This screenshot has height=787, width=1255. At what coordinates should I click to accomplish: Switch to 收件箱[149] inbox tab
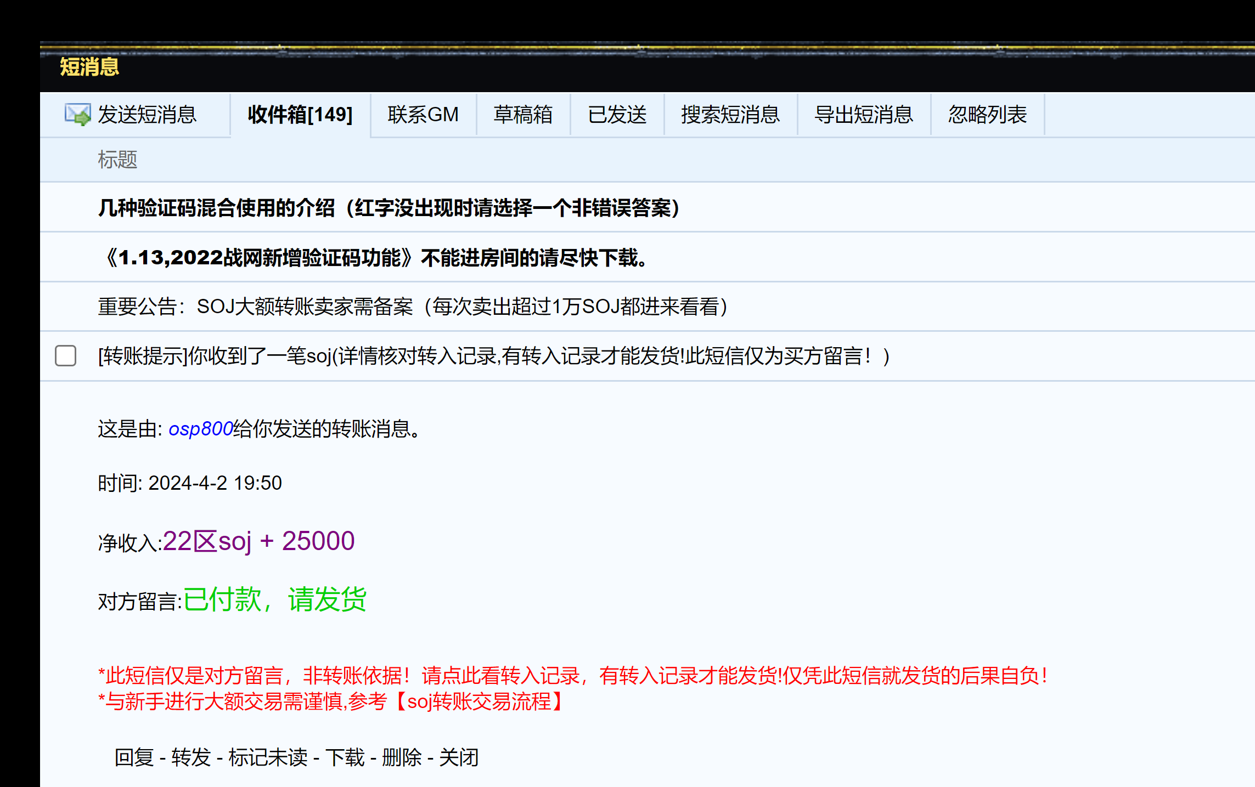pyautogui.click(x=300, y=115)
